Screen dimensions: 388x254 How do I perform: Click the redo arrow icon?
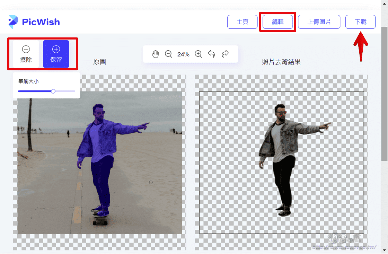point(225,54)
